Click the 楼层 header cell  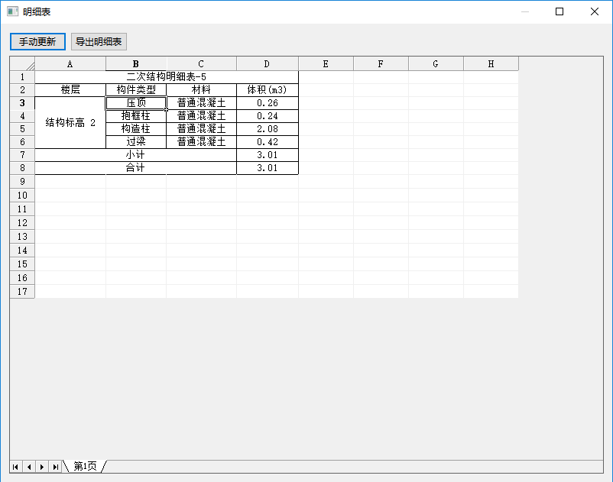(x=70, y=90)
